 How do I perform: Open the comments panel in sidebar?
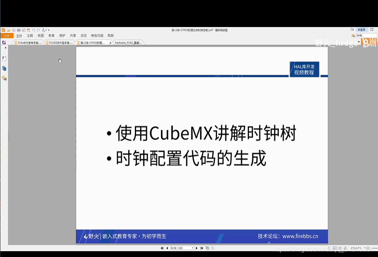click(4, 78)
